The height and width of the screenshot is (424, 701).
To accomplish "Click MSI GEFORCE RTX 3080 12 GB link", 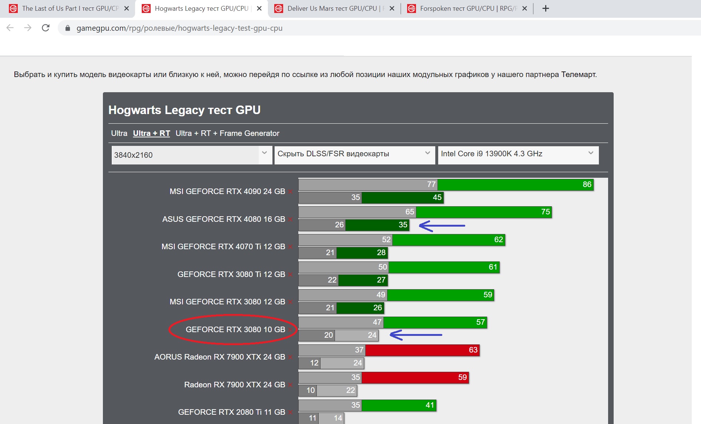I will (x=227, y=302).
